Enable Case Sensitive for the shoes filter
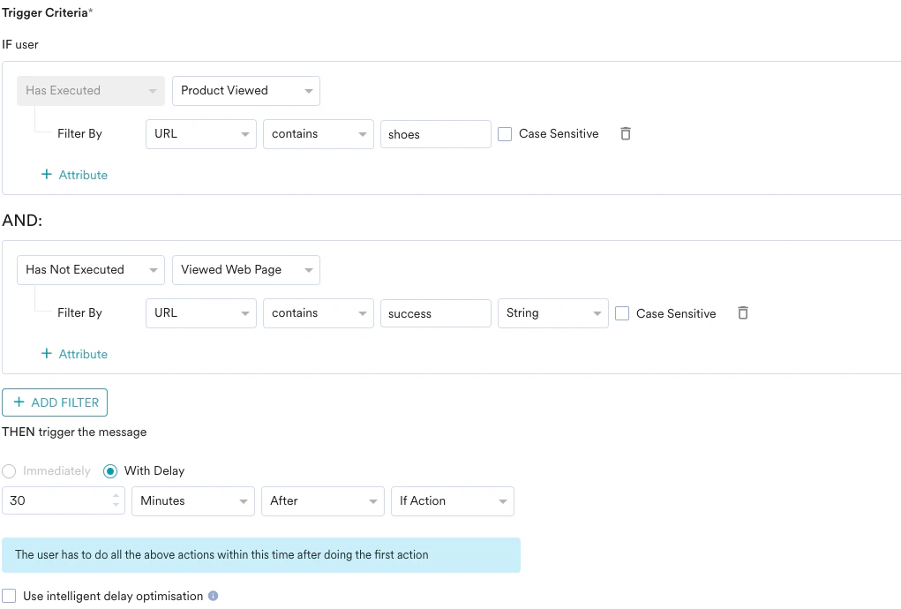 click(504, 133)
